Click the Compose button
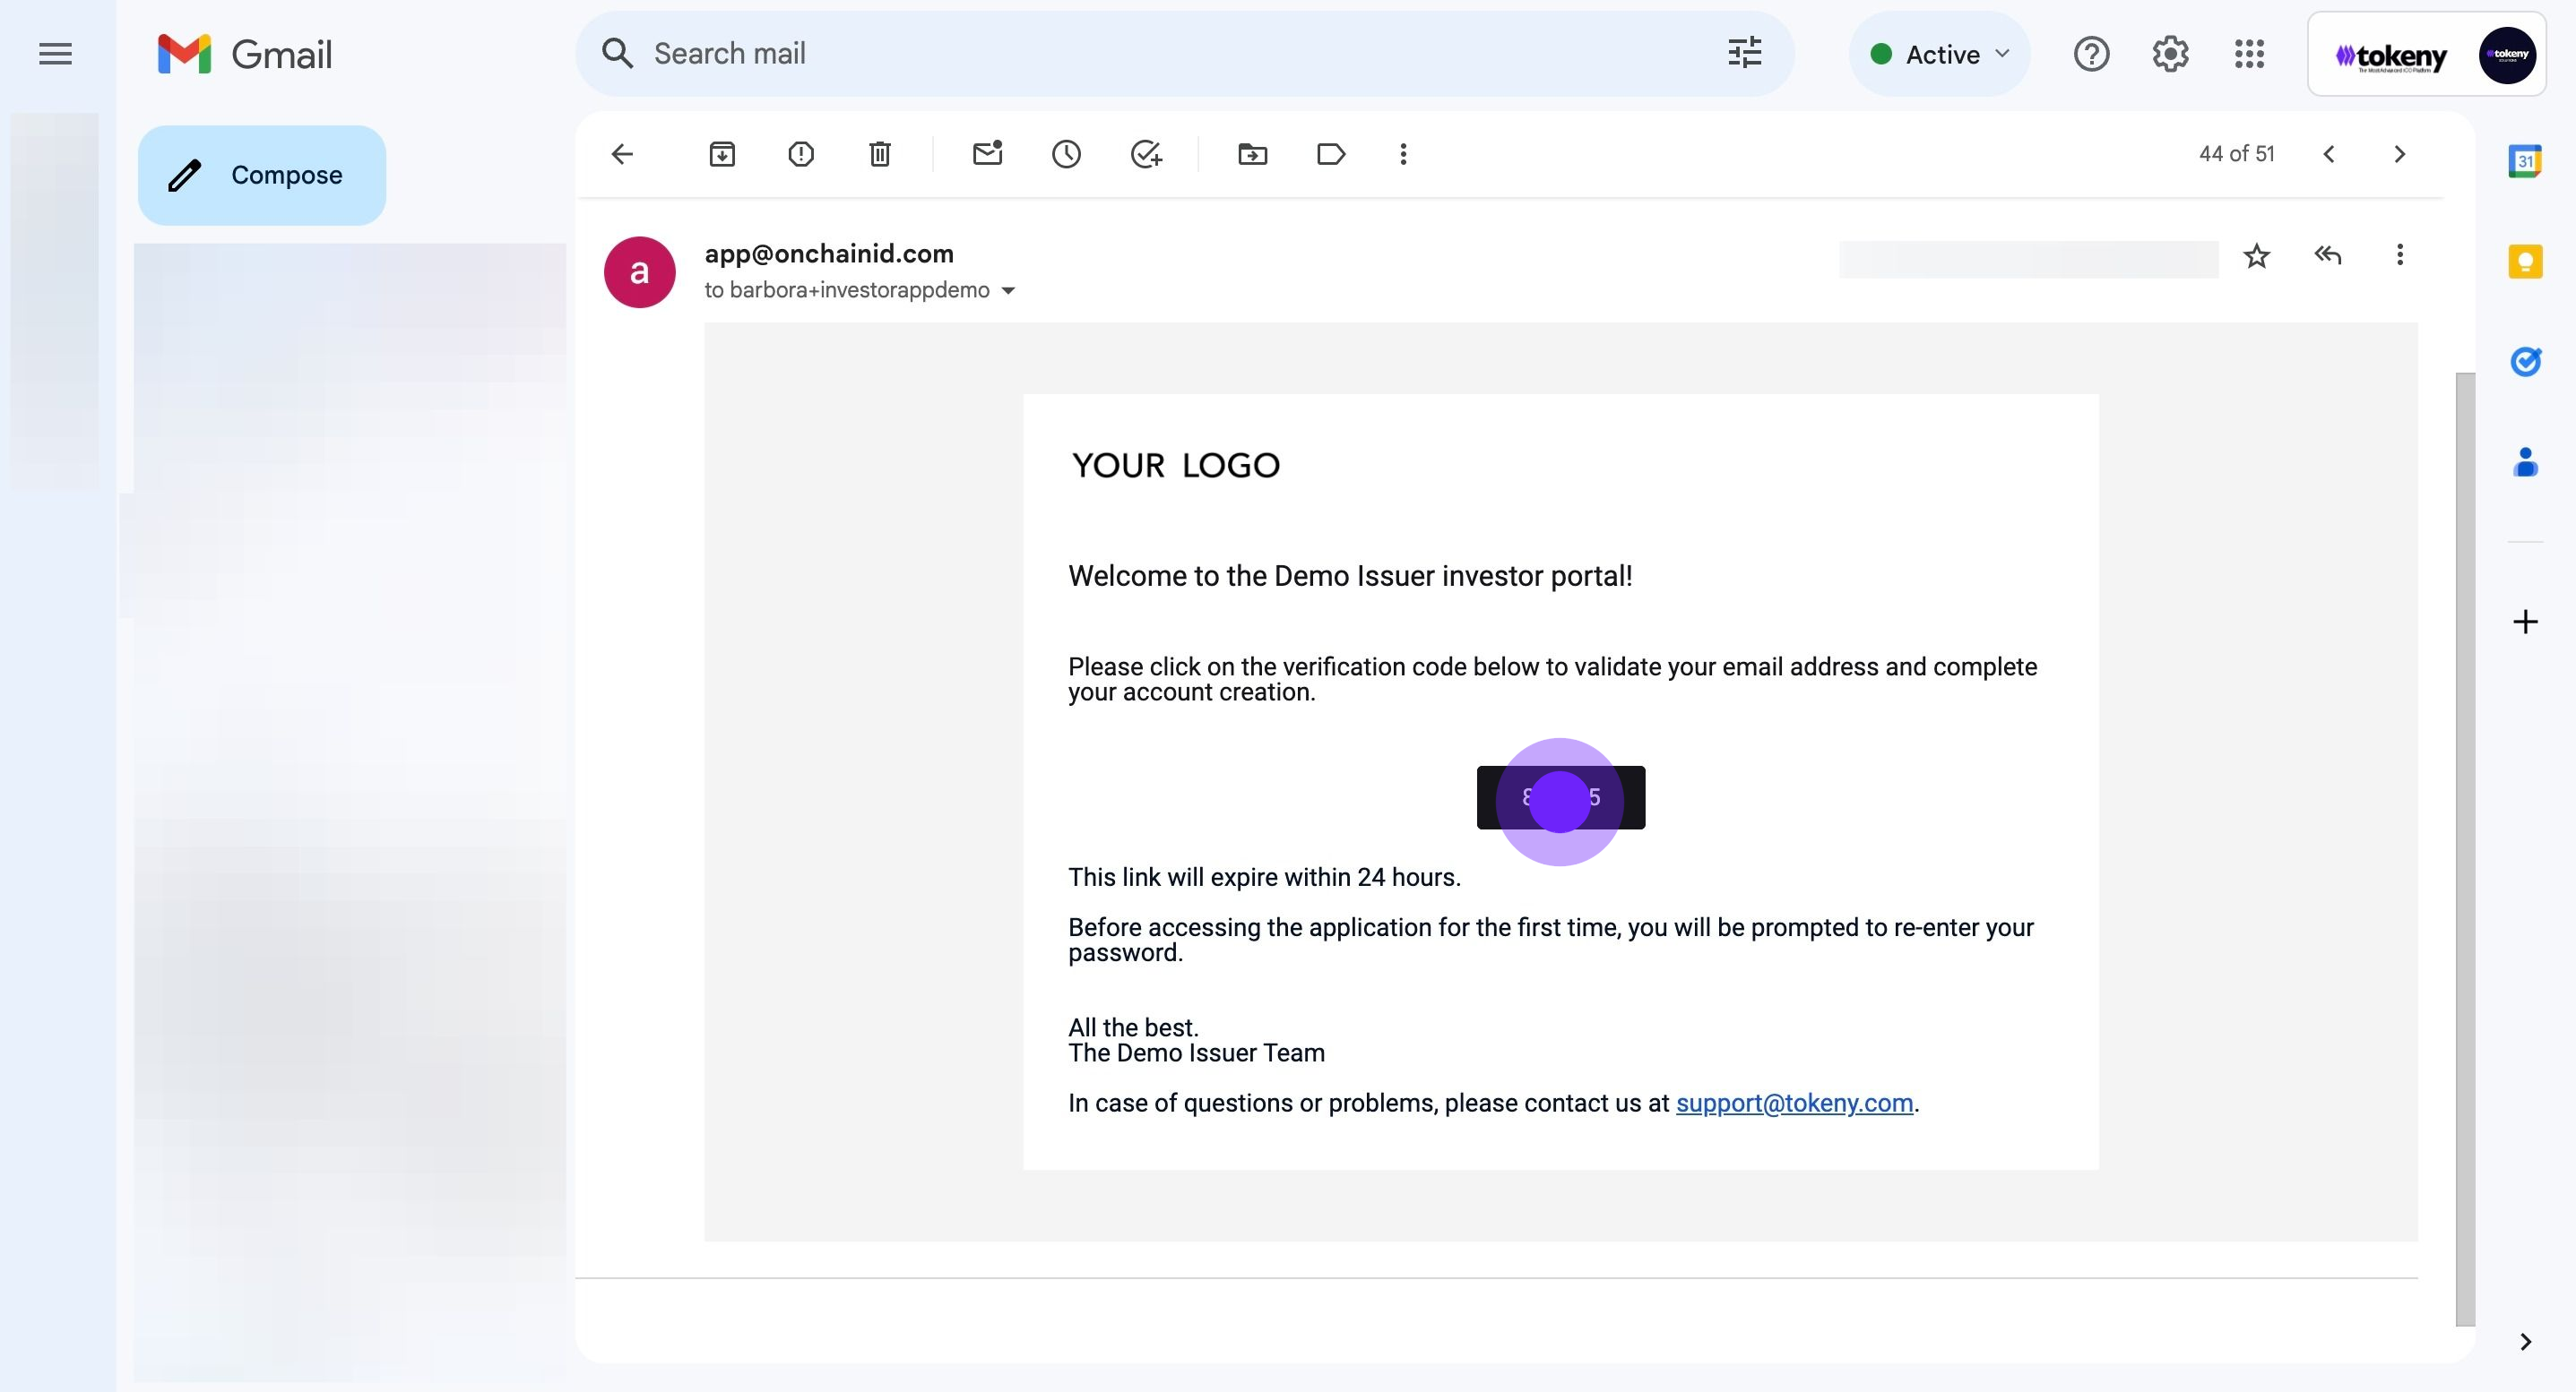The image size is (2576, 1392). click(262, 175)
